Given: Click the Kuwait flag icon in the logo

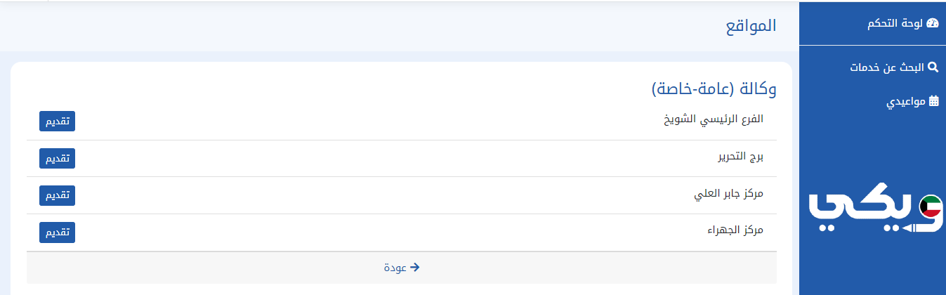Looking at the screenshot, I should click(x=930, y=206).
